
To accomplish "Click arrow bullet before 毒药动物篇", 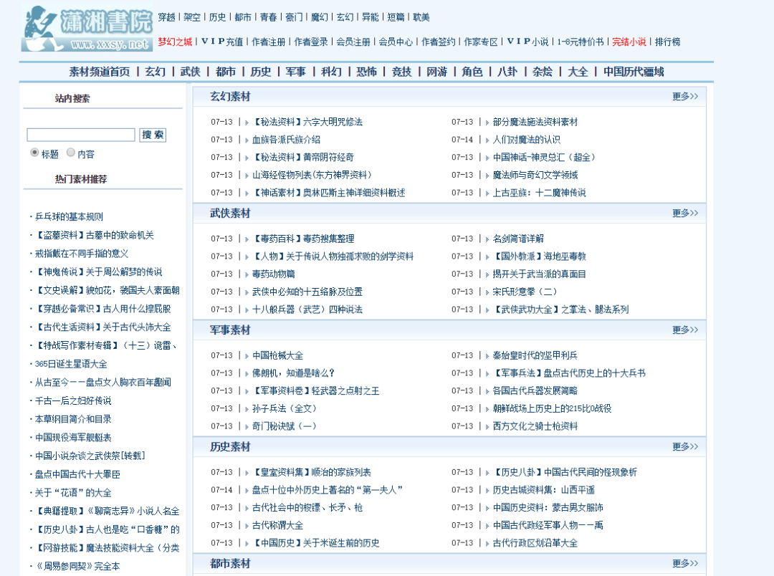I will tap(247, 274).
